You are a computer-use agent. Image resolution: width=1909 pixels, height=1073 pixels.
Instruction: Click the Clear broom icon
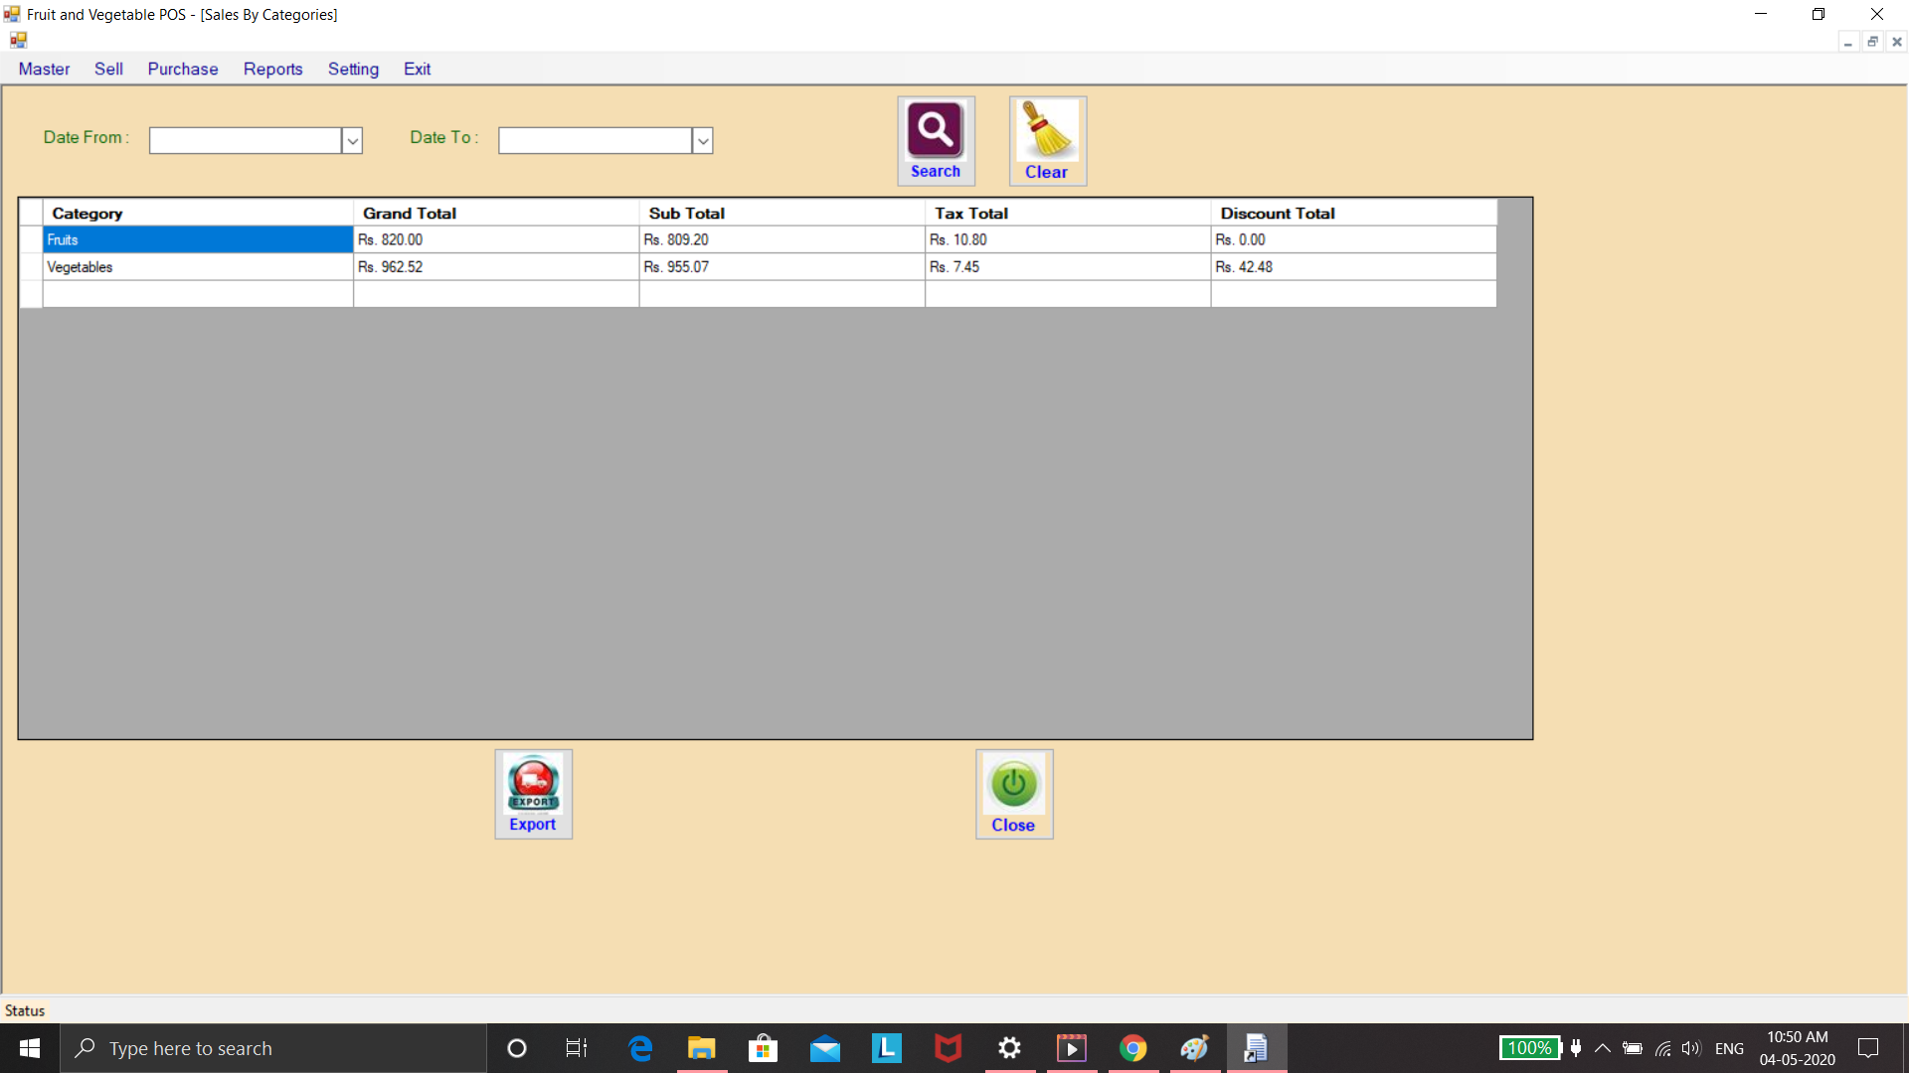point(1047,131)
